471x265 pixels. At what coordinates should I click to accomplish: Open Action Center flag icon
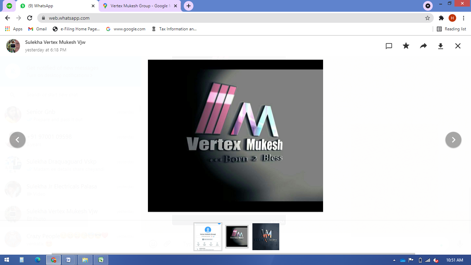point(411,260)
